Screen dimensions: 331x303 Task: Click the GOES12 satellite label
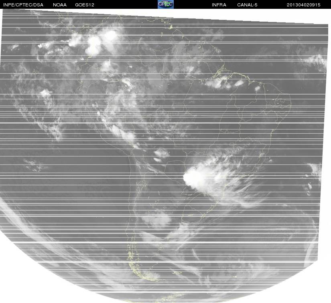85,5
